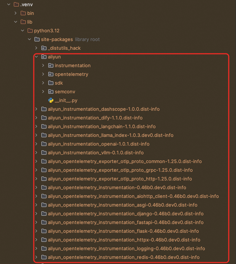Expand the langchain-1.1.0.dist-info chevron

(x=36, y=126)
